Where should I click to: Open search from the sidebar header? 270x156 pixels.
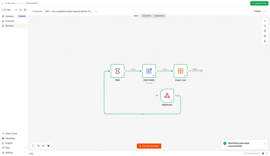point(21,10)
